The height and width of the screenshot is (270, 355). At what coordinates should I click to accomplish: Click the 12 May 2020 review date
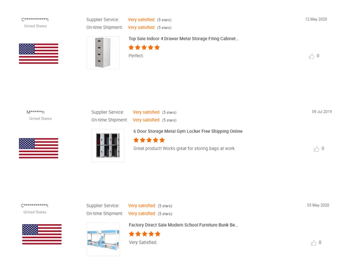(x=316, y=19)
